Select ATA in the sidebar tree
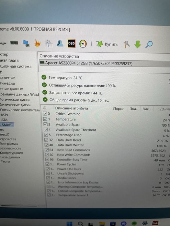Image resolution: width=170 pixels, height=226 pixels. click(x=4, y=120)
